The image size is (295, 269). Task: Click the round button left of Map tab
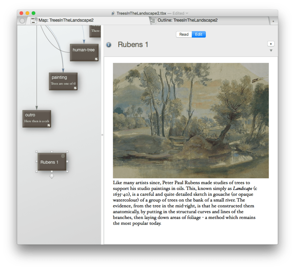(22, 21)
